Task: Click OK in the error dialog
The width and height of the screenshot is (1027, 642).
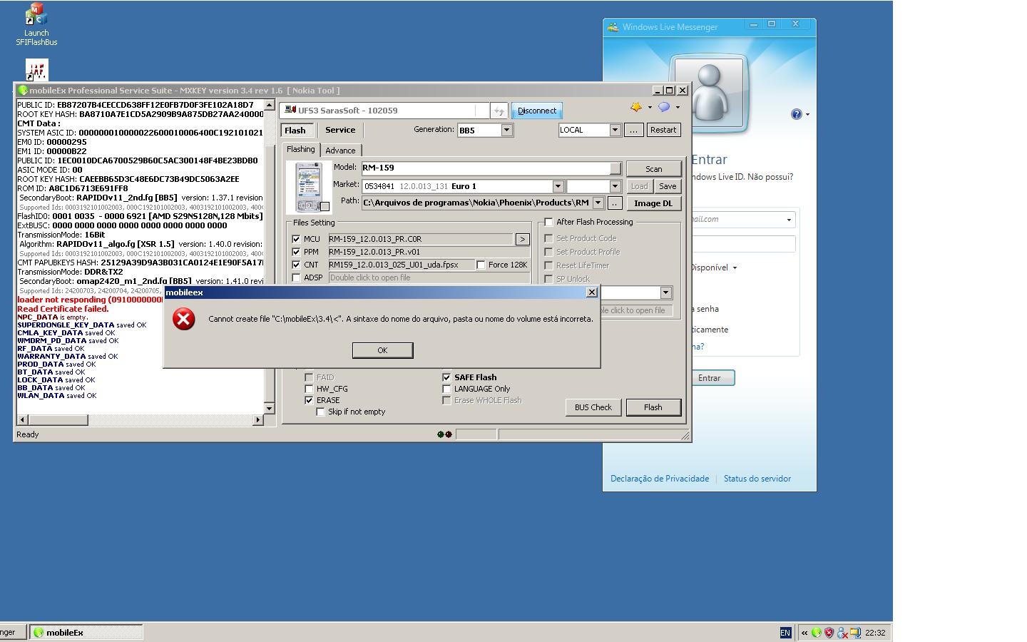Action: point(382,350)
